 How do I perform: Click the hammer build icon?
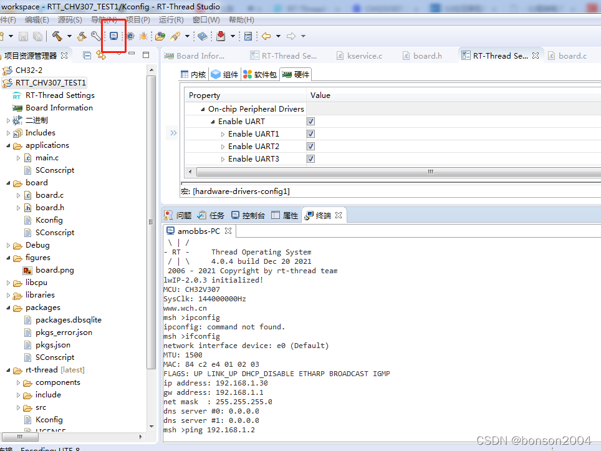[57, 36]
